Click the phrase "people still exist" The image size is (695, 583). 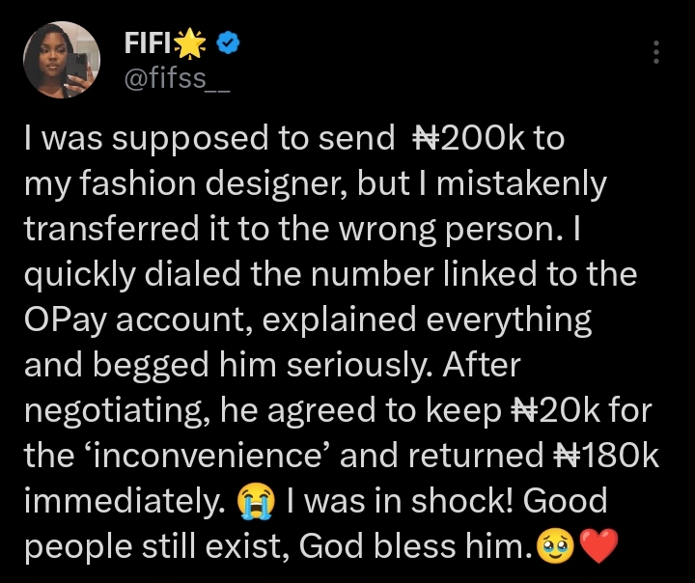(153, 546)
